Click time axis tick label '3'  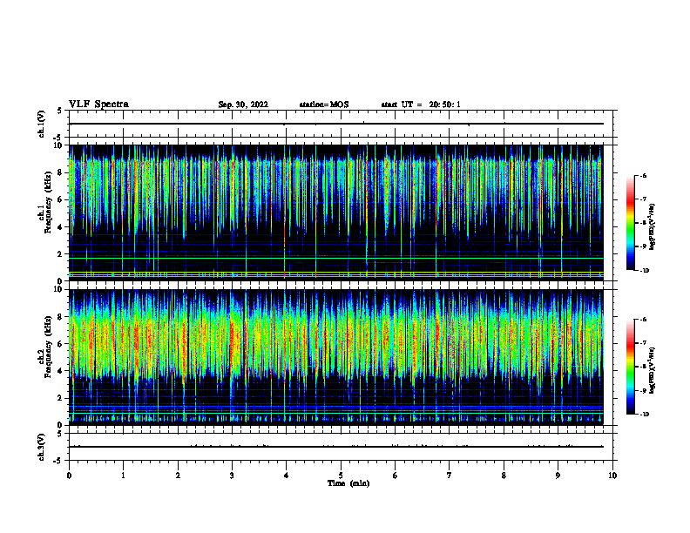(x=232, y=476)
